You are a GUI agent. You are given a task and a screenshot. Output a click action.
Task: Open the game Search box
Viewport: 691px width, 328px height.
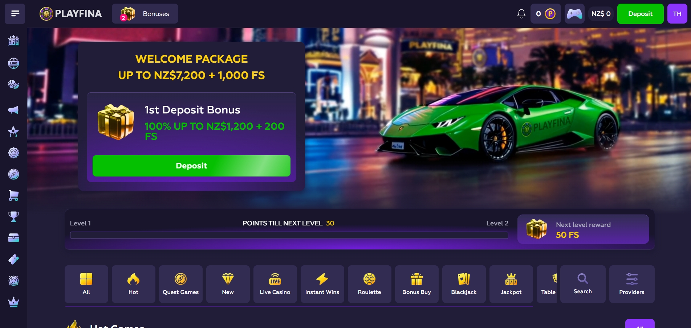tap(583, 284)
